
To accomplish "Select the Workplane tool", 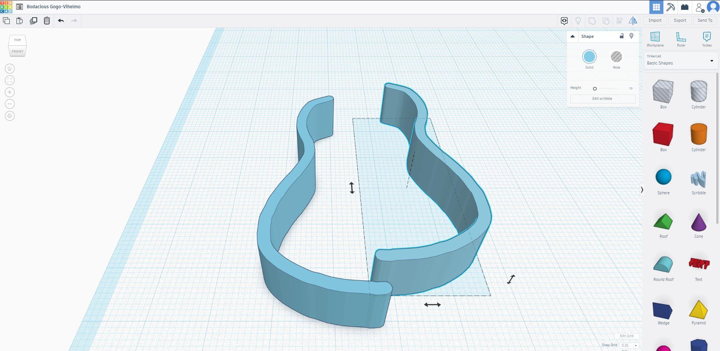I will tap(655, 39).
